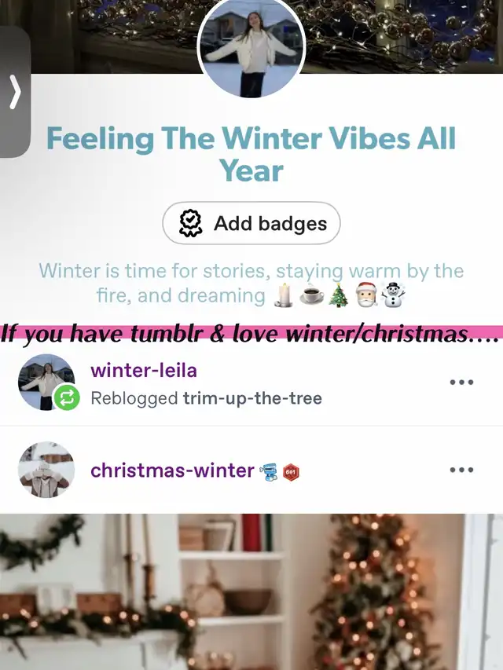Viewport: 503px width, 670px height.
Task: Click the blue badge next to christmas-winter
Action: click(x=270, y=472)
